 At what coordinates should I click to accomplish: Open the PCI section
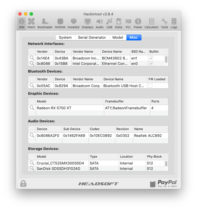(128, 24)
